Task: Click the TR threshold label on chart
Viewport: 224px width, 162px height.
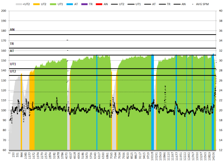Action: (x=12, y=43)
